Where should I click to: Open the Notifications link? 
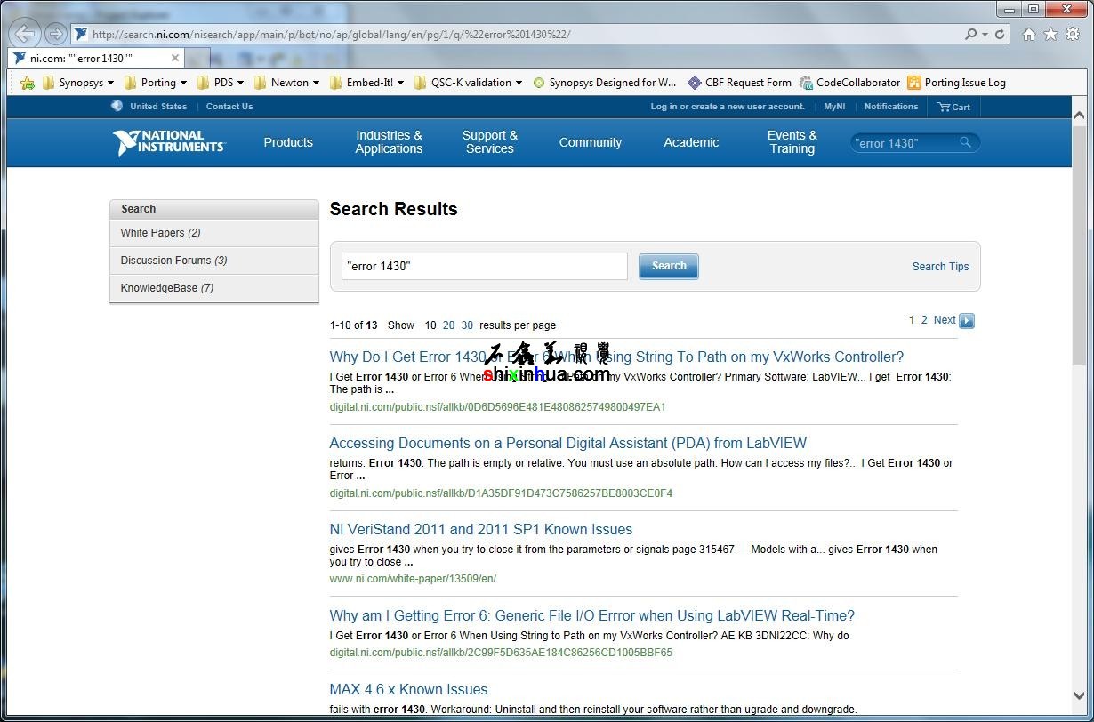[891, 107]
